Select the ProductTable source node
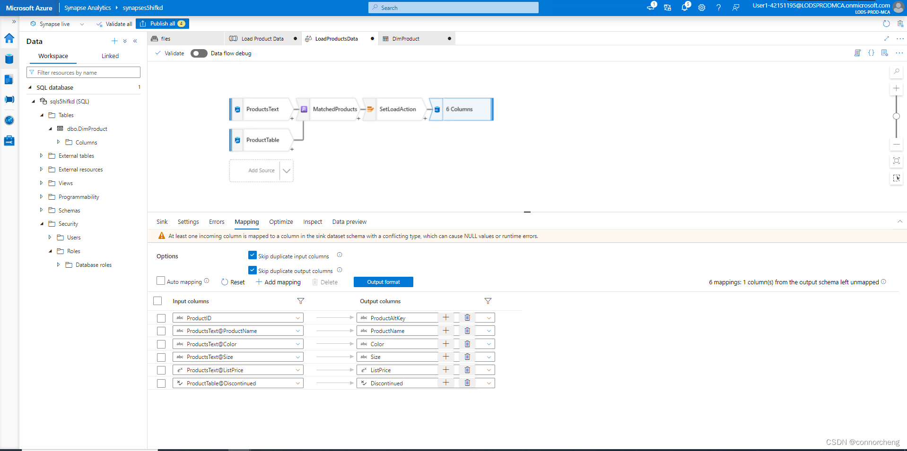This screenshot has height=451, width=907. (261, 140)
